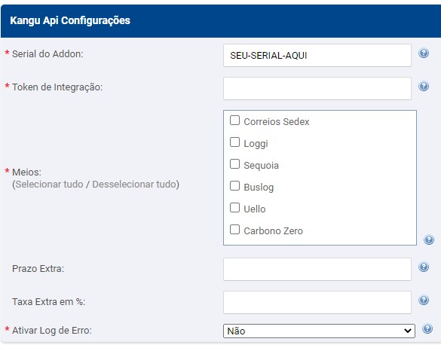Click inside the Prazo Extra input
Screen dimensions: 441x354
point(317,269)
